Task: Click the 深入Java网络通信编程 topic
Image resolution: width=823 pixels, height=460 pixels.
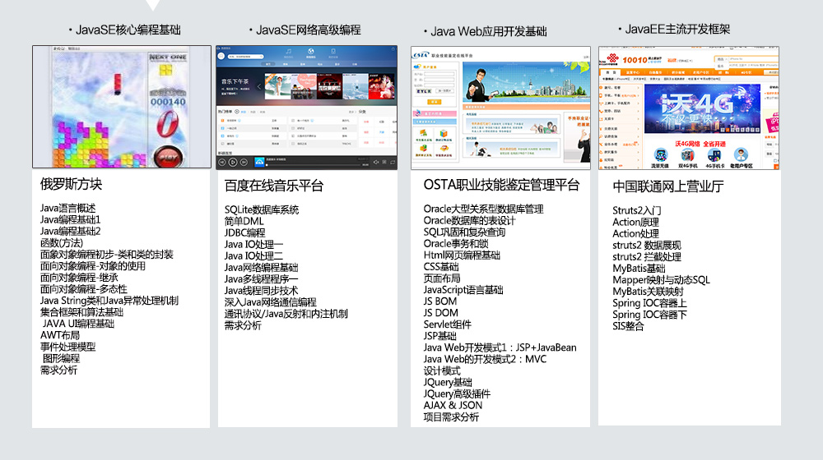Action: [271, 301]
